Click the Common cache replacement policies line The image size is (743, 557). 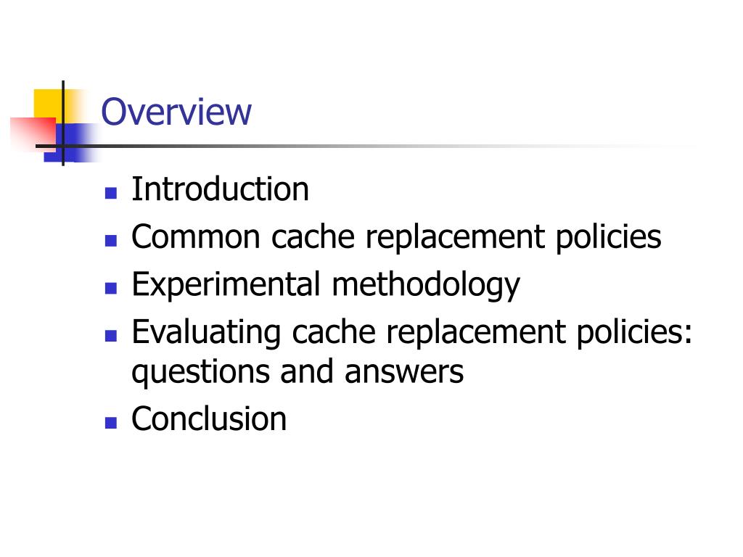coord(396,237)
